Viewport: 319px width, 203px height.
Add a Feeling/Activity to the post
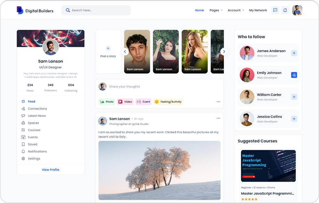[168, 102]
